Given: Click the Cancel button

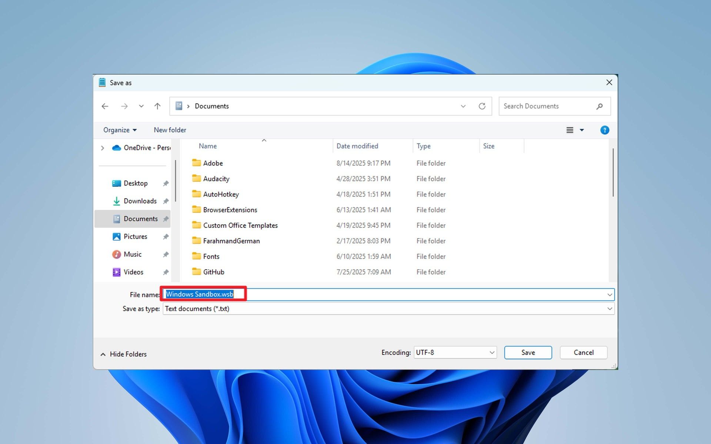Looking at the screenshot, I should tap(584, 353).
